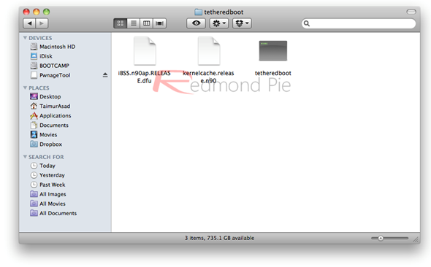Select the iBSS.n90ap.RELEASE.dfu file icon
This screenshot has width=431, height=267.
pyautogui.click(x=145, y=51)
